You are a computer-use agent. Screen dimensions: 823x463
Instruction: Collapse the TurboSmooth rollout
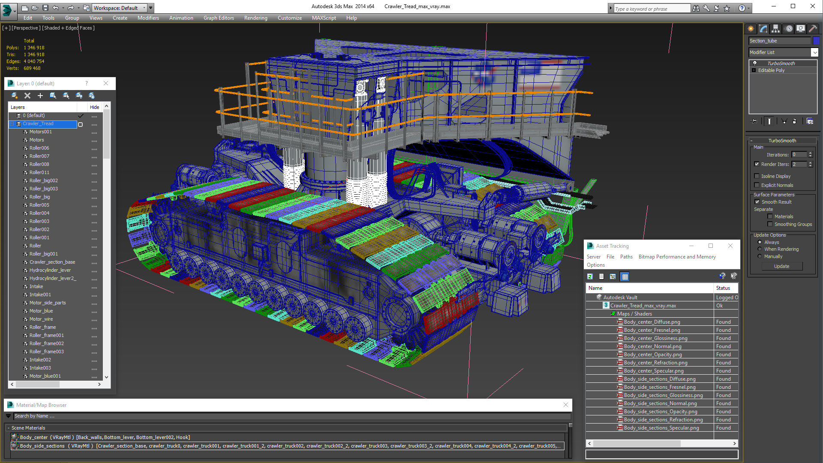pyautogui.click(x=751, y=141)
